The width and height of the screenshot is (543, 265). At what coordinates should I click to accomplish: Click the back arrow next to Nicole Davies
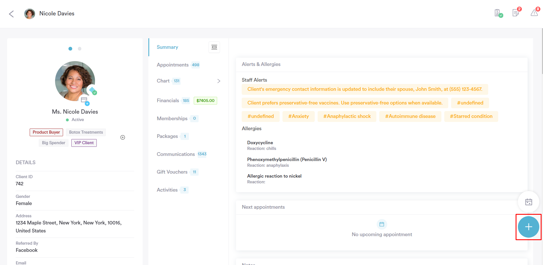11,14
